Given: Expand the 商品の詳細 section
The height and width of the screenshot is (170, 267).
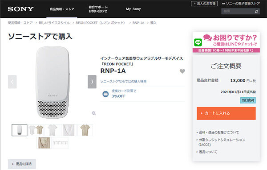Looking at the screenshot, I should click(22, 164).
